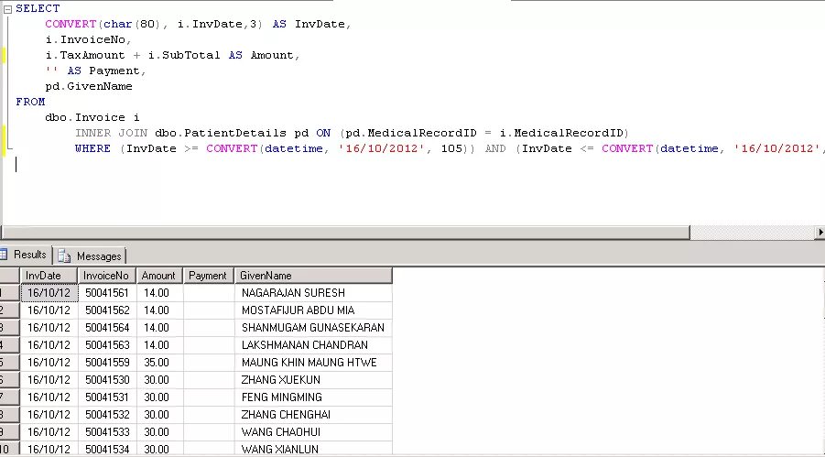Select name cell ZHANG CHENGHAI

313,414
